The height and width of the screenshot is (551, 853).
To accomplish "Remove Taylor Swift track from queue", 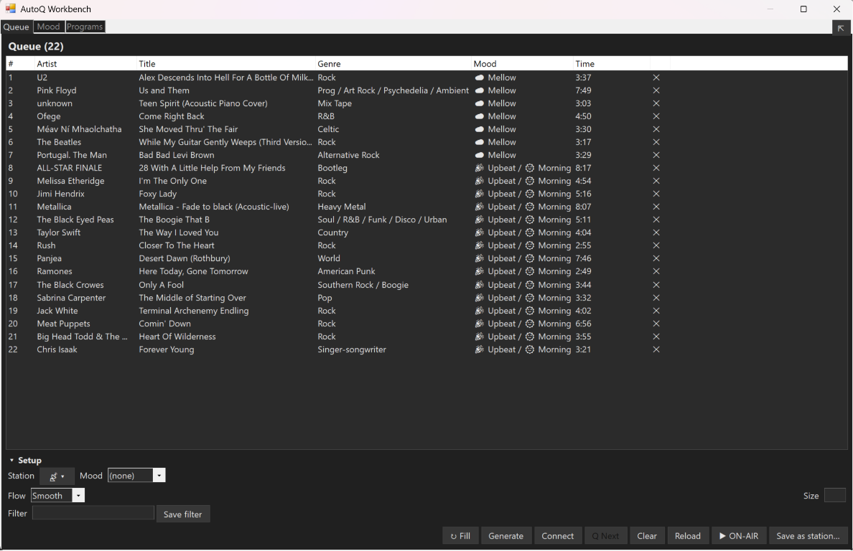I will [x=656, y=232].
